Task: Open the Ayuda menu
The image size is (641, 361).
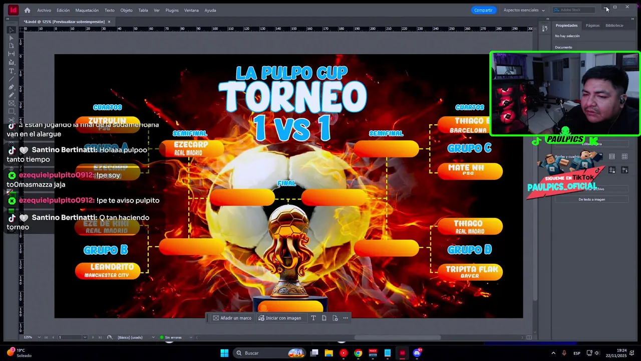Action: [210, 10]
